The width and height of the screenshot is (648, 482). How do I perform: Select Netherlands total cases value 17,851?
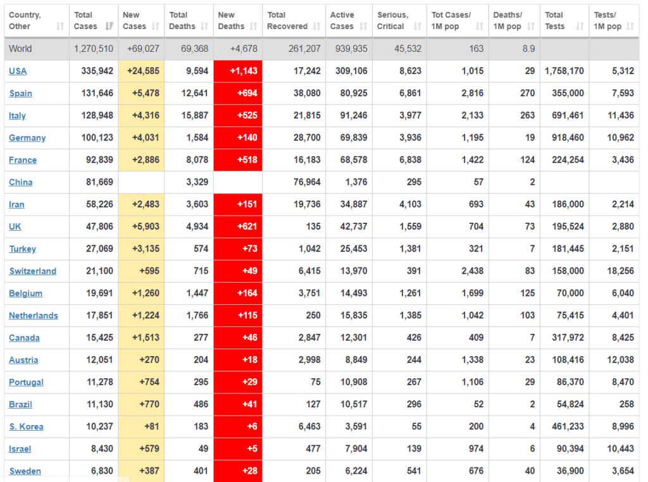(x=99, y=316)
